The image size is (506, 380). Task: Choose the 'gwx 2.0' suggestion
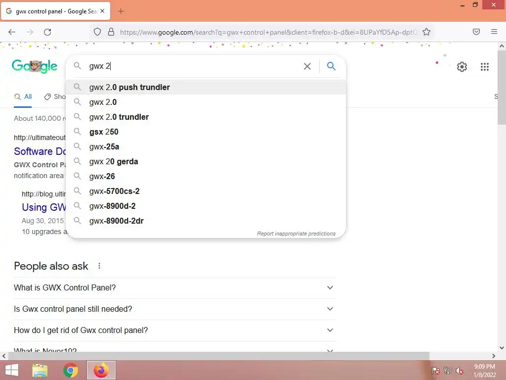206,102
